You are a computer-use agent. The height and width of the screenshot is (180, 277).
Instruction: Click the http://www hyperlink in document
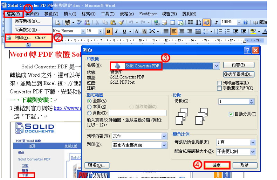click(x=67, y=108)
